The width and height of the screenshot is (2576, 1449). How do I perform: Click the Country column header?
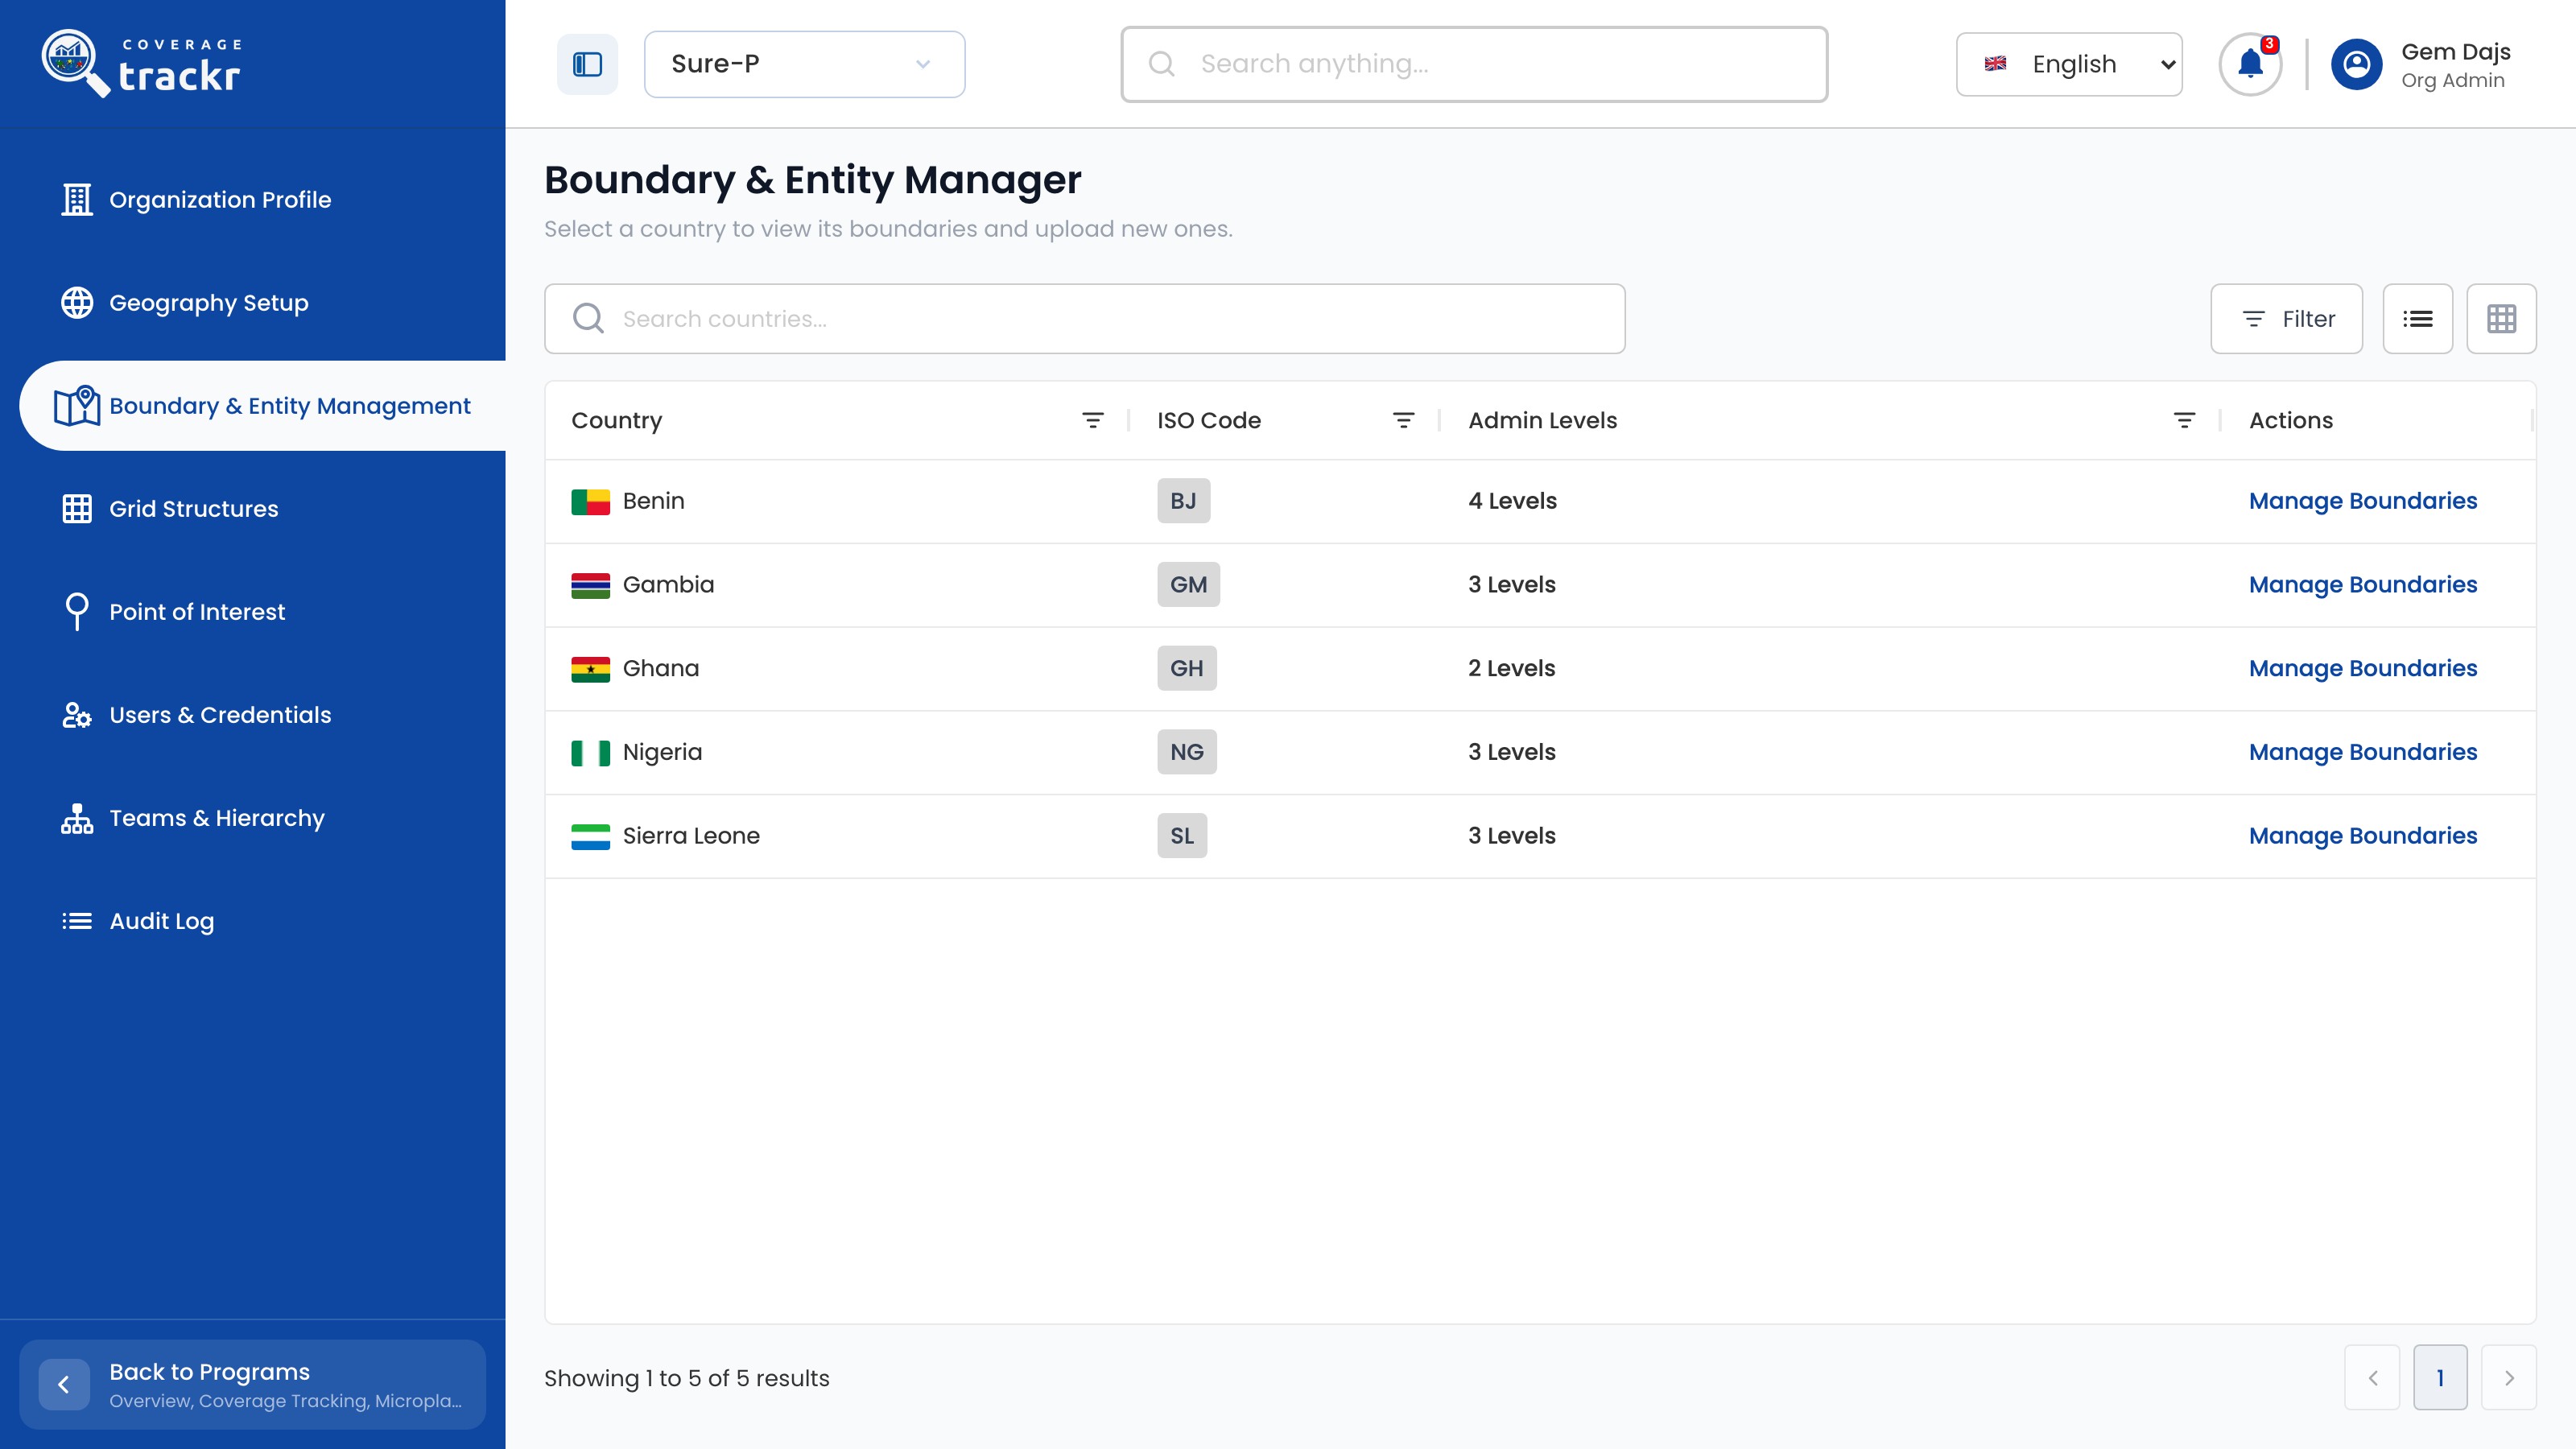click(616, 420)
